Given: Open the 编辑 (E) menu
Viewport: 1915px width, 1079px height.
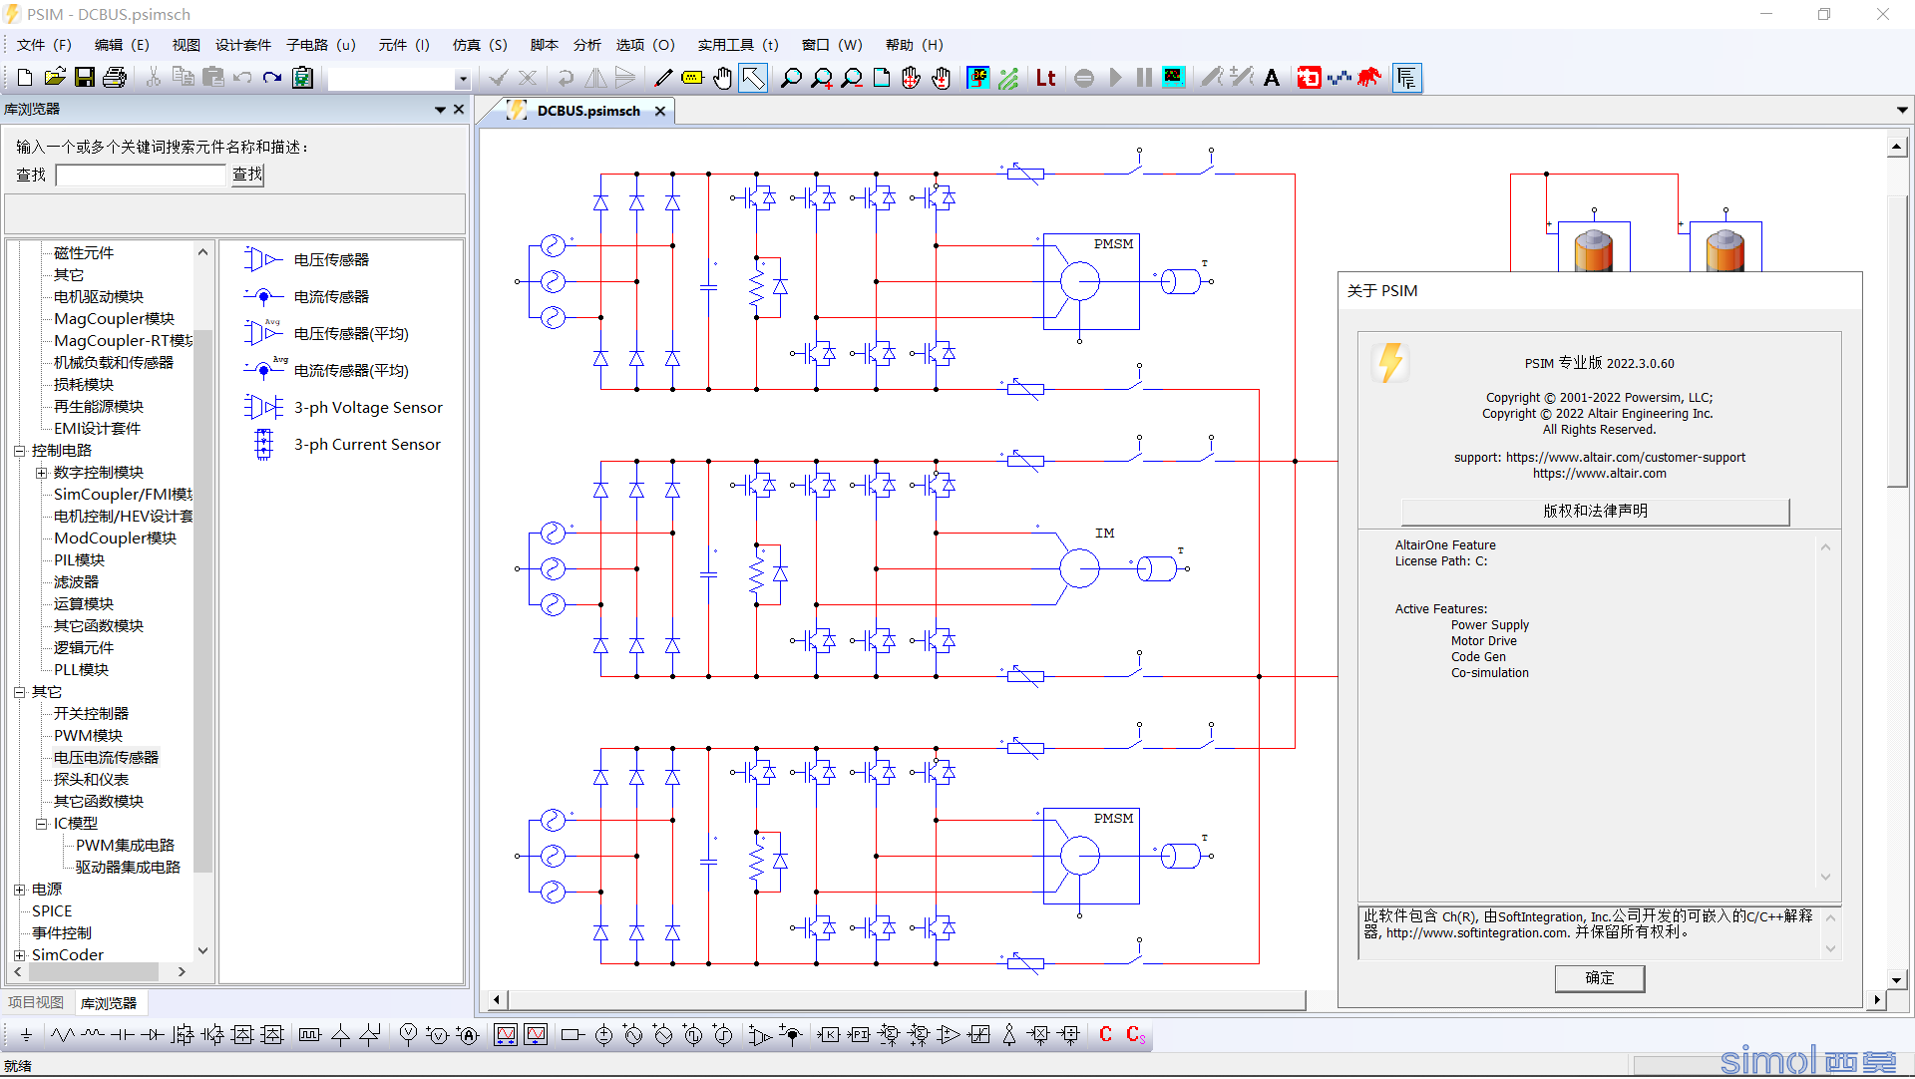Looking at the screenshot, I should click(x=122, y=45).
